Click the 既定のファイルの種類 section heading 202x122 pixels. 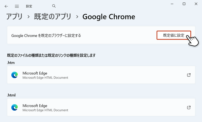pyautogui.click(x=51, y=55)
